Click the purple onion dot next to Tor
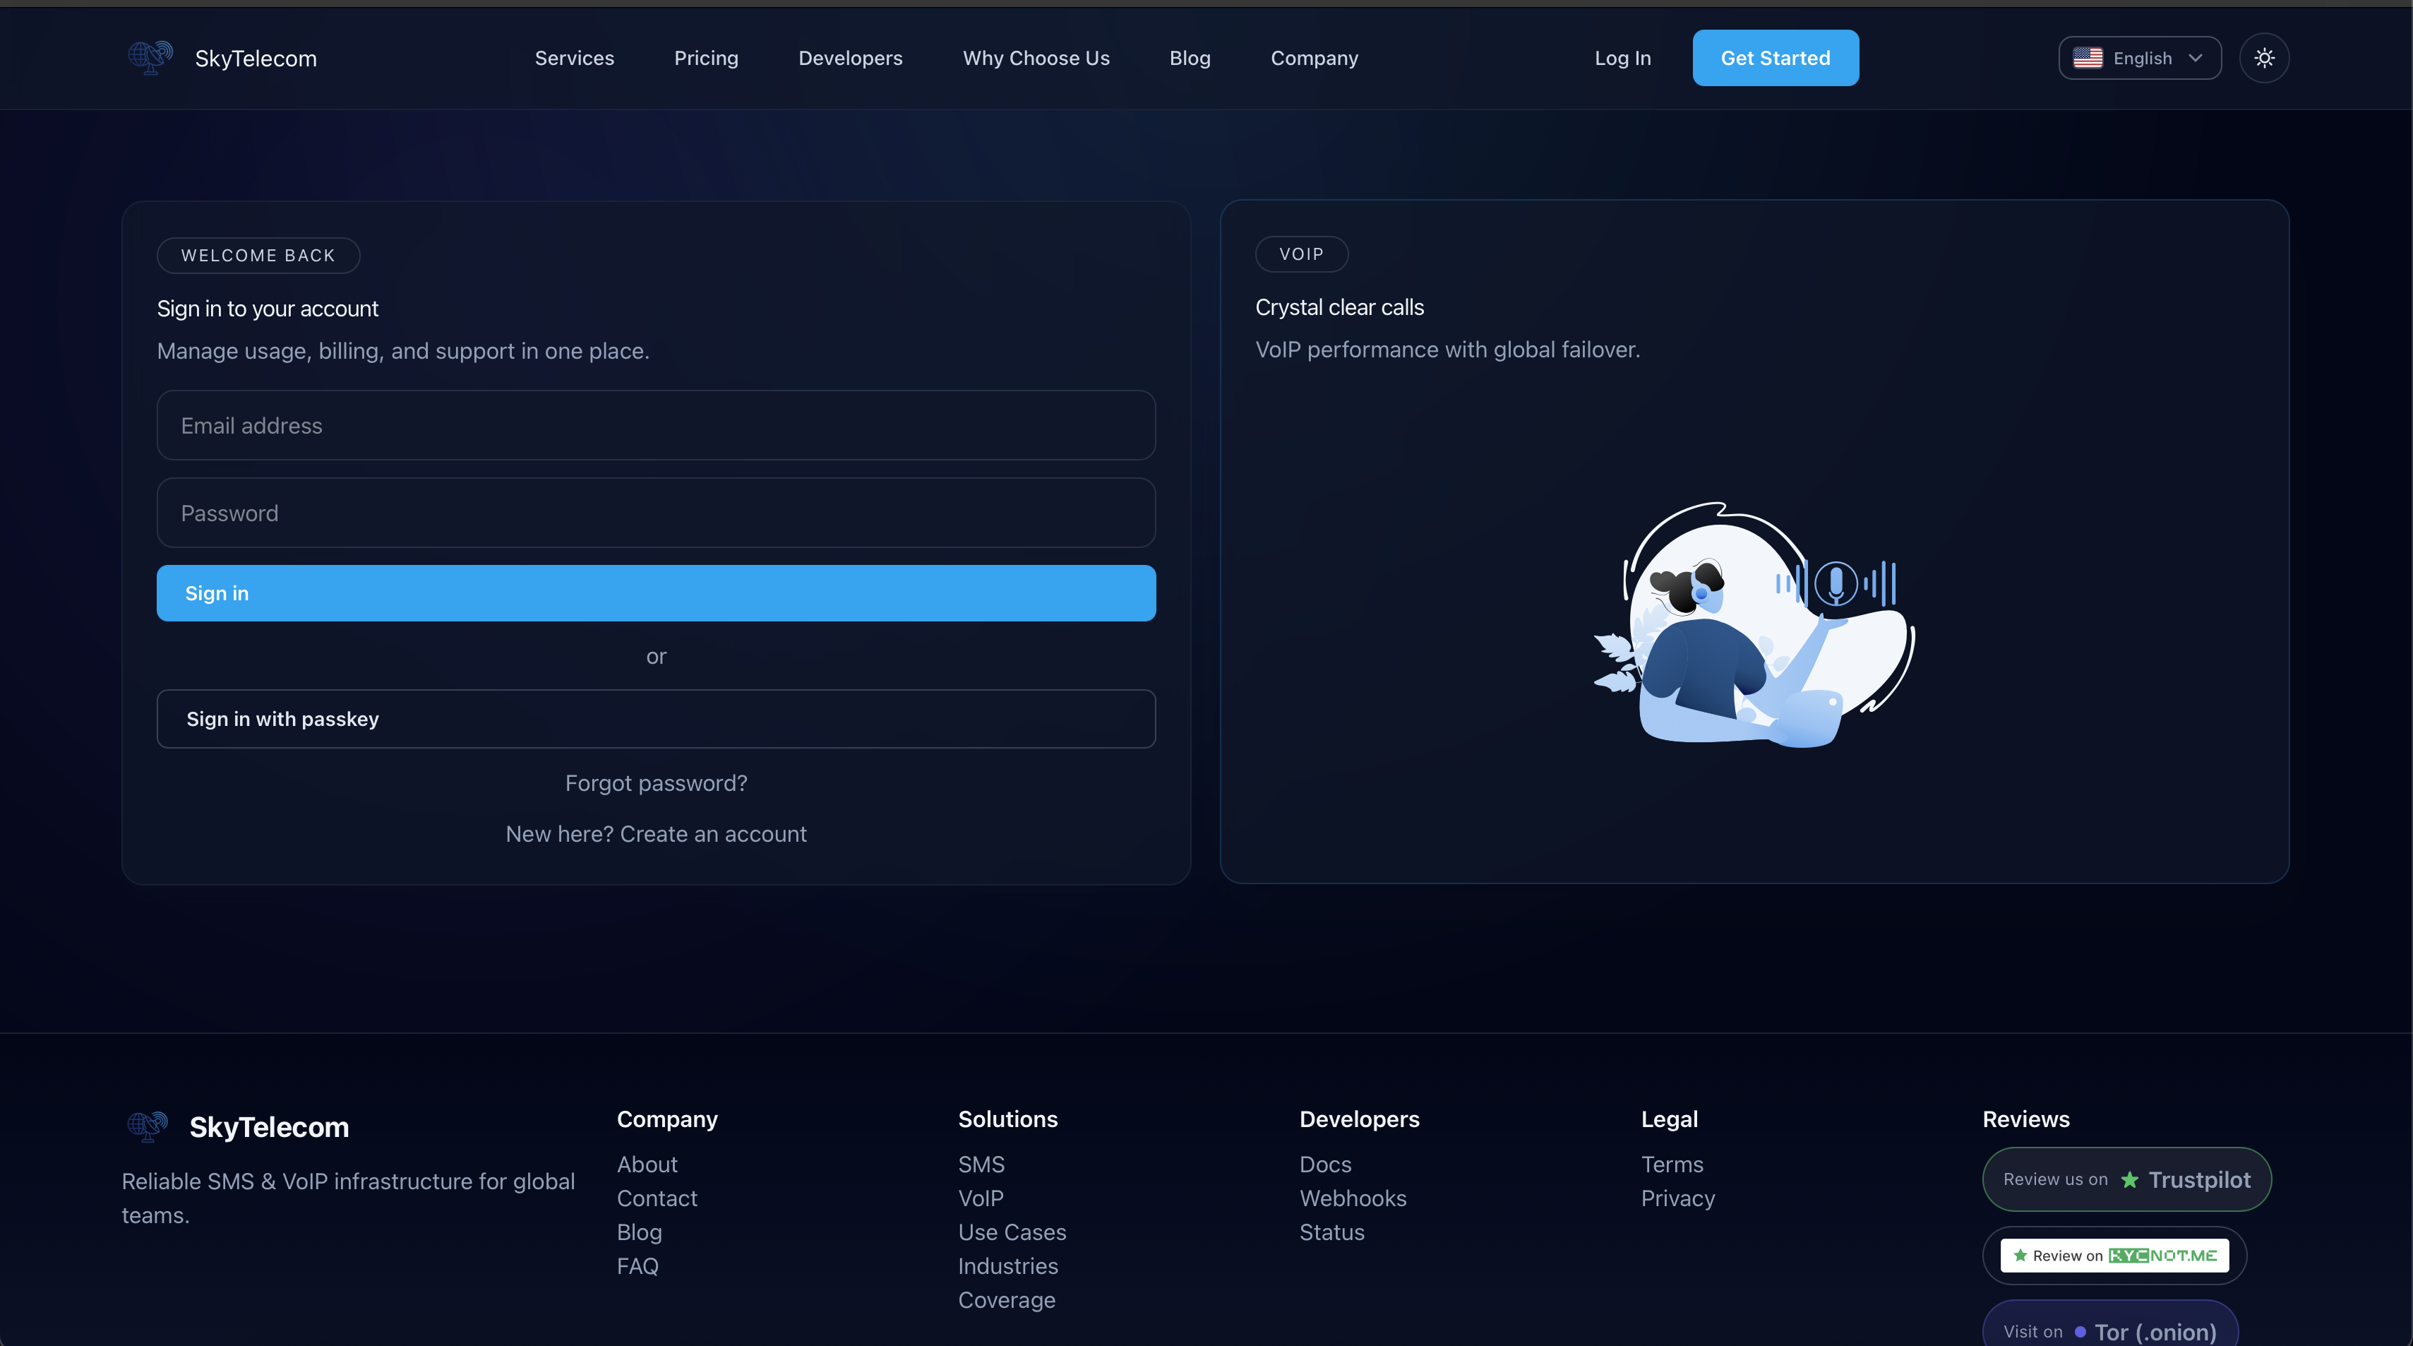Image resolution: width=2413 pixels, height=1346 pixels. point(2081,1331)
